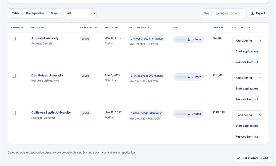Click the Min GPA 3.00 · PCE 160 text
Image resolution: width=276 pixels, height=166 pixels.
144,44
